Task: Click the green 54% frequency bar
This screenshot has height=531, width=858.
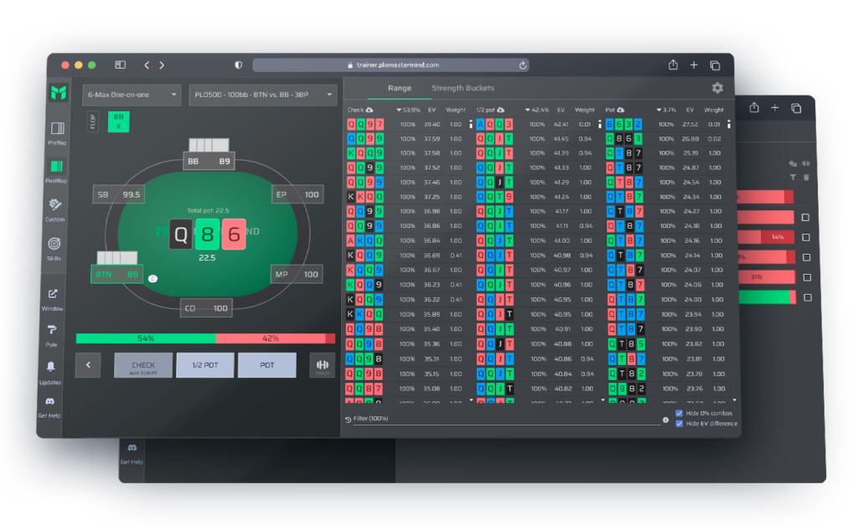Action: (146, 338)
